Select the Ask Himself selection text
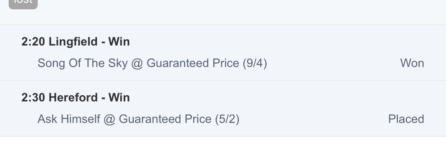 tap(69, 119)
